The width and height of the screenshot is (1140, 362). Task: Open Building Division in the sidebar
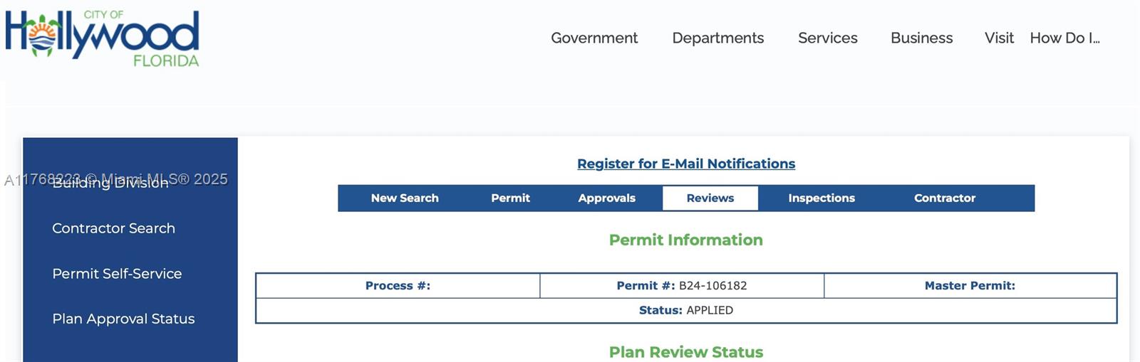tap(110, 183)
